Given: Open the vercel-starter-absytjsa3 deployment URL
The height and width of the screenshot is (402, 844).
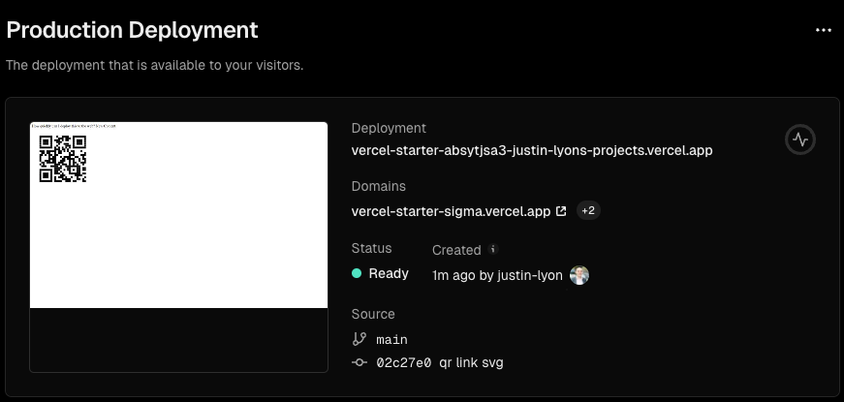Looking at the screenshot, I should point(532,150).
